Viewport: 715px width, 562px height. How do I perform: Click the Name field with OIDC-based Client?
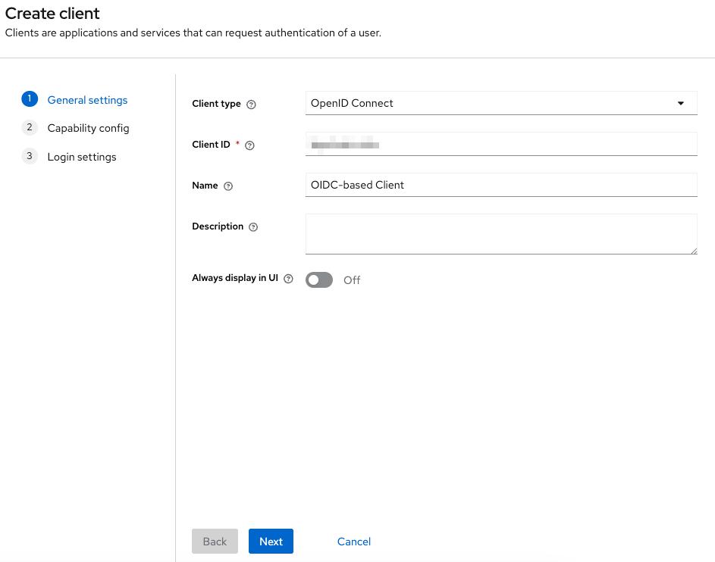point(500,185)
